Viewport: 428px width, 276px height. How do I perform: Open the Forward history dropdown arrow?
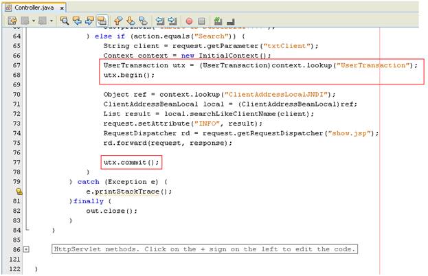(52, 21)
